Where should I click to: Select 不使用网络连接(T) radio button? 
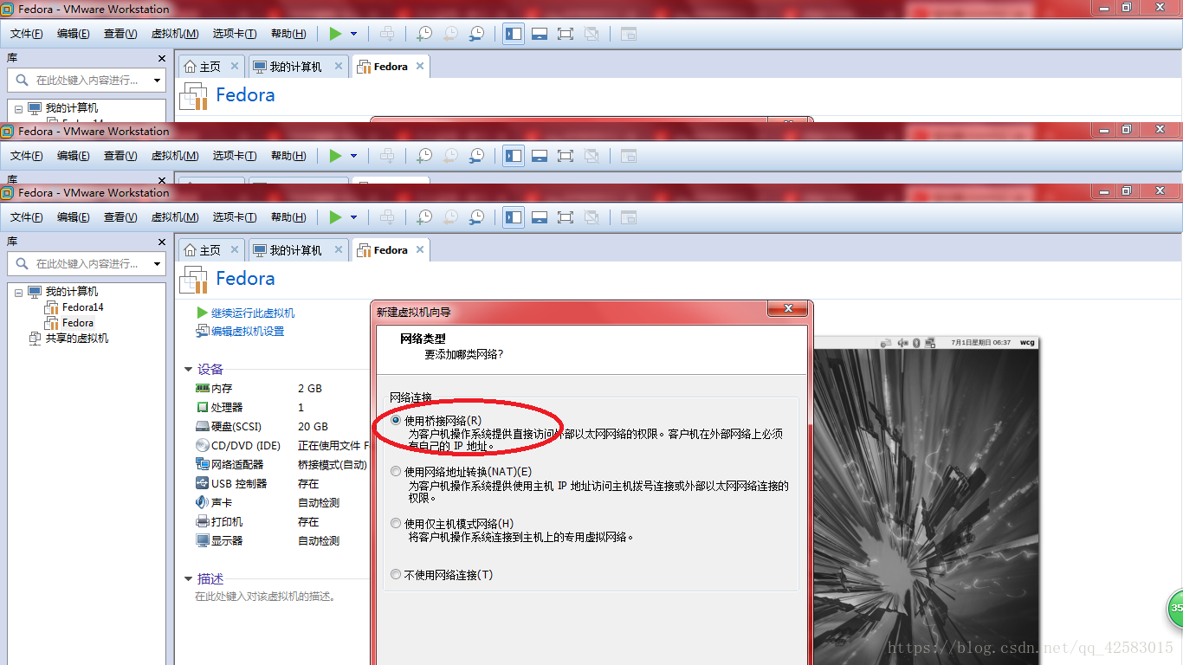(x=396, y=574)
